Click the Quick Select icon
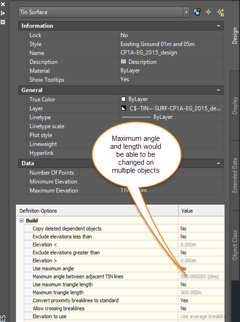The height and width of the screenshot is (322, 240). coord(220,12)
